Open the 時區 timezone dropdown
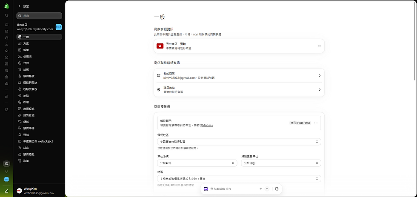The height and width of the screenshot is (197, 417). [x=239, y=178]
